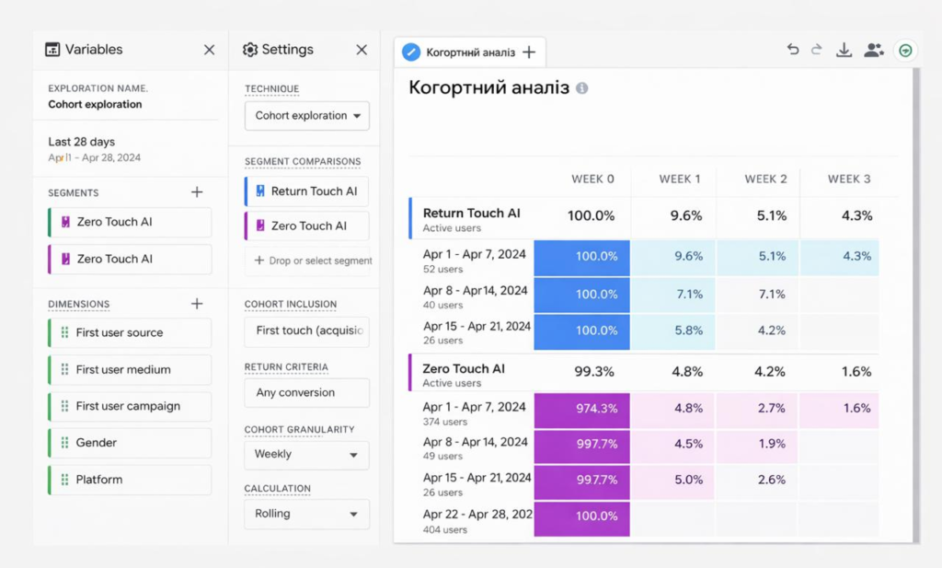Open the Rolling calculation dropdown
The width and height of the screenshot is (942, 568).
point(306,514)
